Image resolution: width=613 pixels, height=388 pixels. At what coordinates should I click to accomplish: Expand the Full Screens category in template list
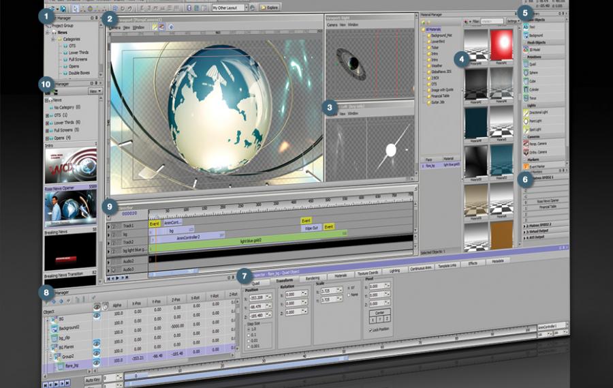point(47,130)
